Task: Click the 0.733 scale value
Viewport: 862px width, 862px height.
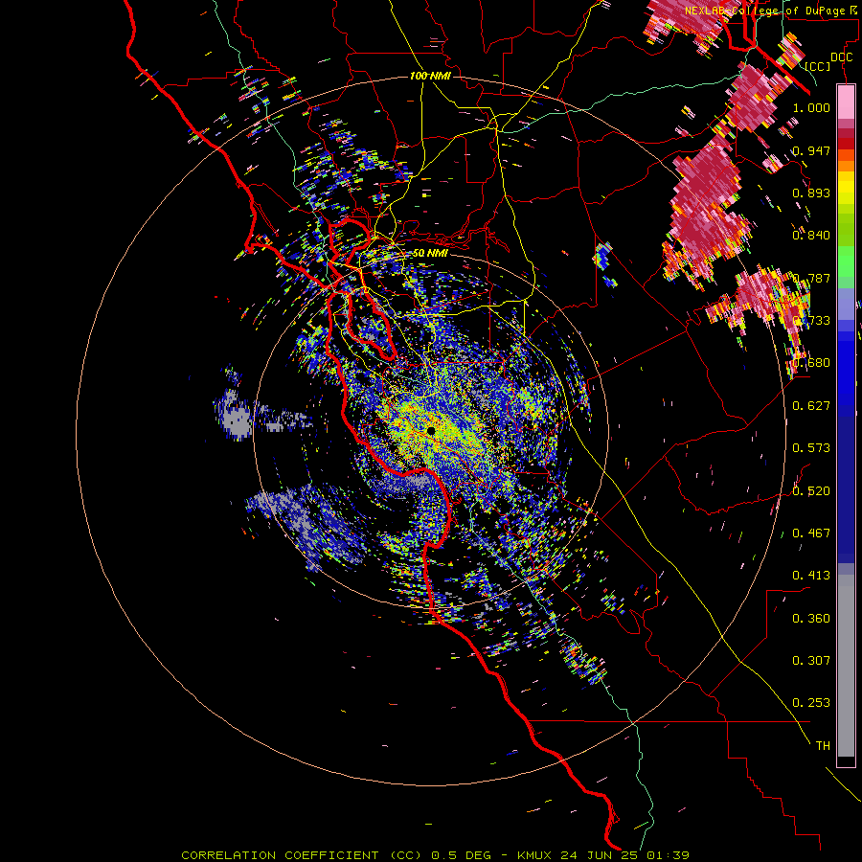Action: click(x=811, y=321)
